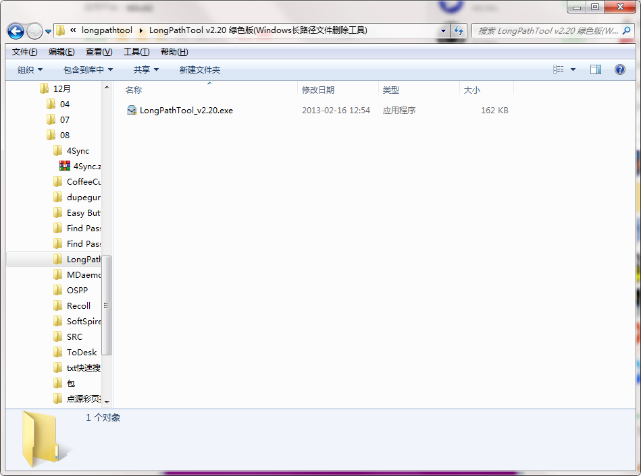641x476 pixels.
Task: Select SoftSpire folder in tree
Action: [83, 322]
